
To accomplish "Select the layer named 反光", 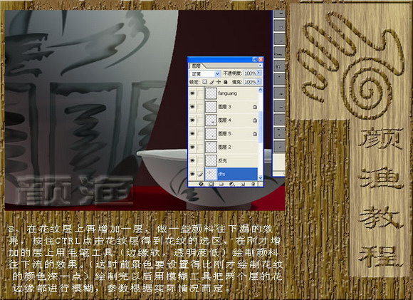I will point(223,160).
